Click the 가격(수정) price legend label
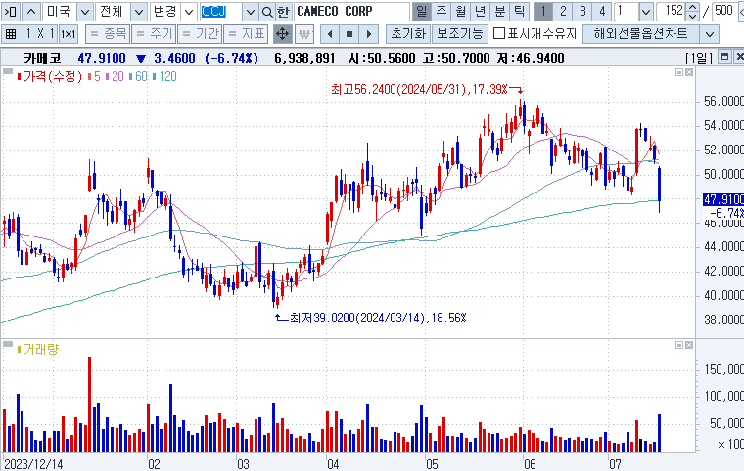 pyautogui.click(x=50, y=77)
